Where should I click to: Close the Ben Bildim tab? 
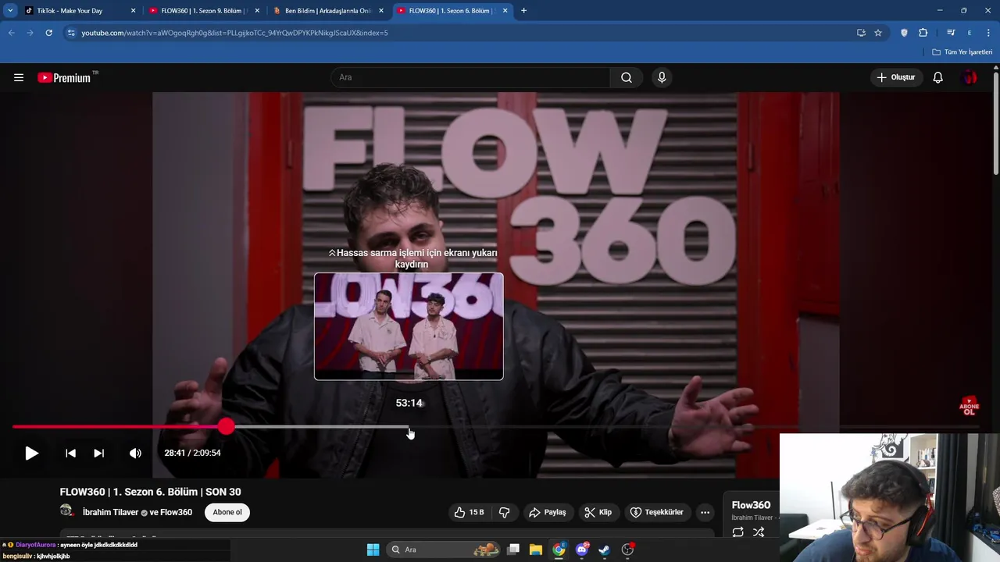coord(381,11)
